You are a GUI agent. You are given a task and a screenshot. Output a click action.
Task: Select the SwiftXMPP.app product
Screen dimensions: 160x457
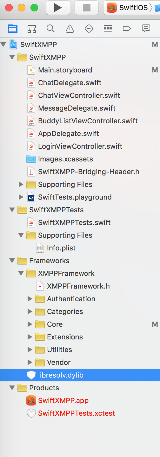(x=63, y=400)
